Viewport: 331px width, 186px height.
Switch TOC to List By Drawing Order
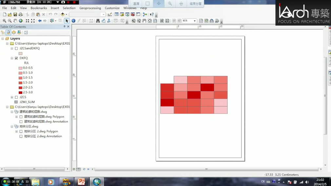pyautogui.click(x=3, y=32)
